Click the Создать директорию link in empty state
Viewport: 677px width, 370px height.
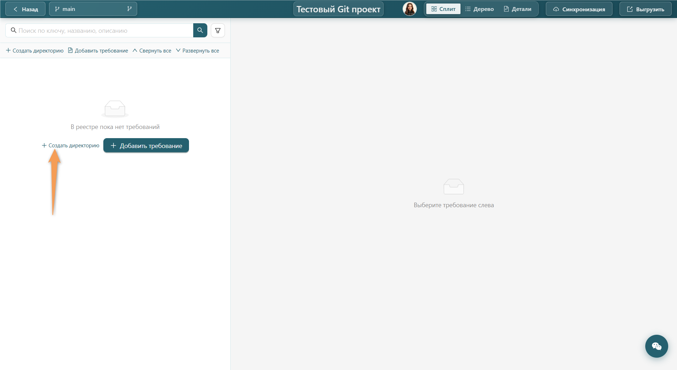[x=71, y=146]
